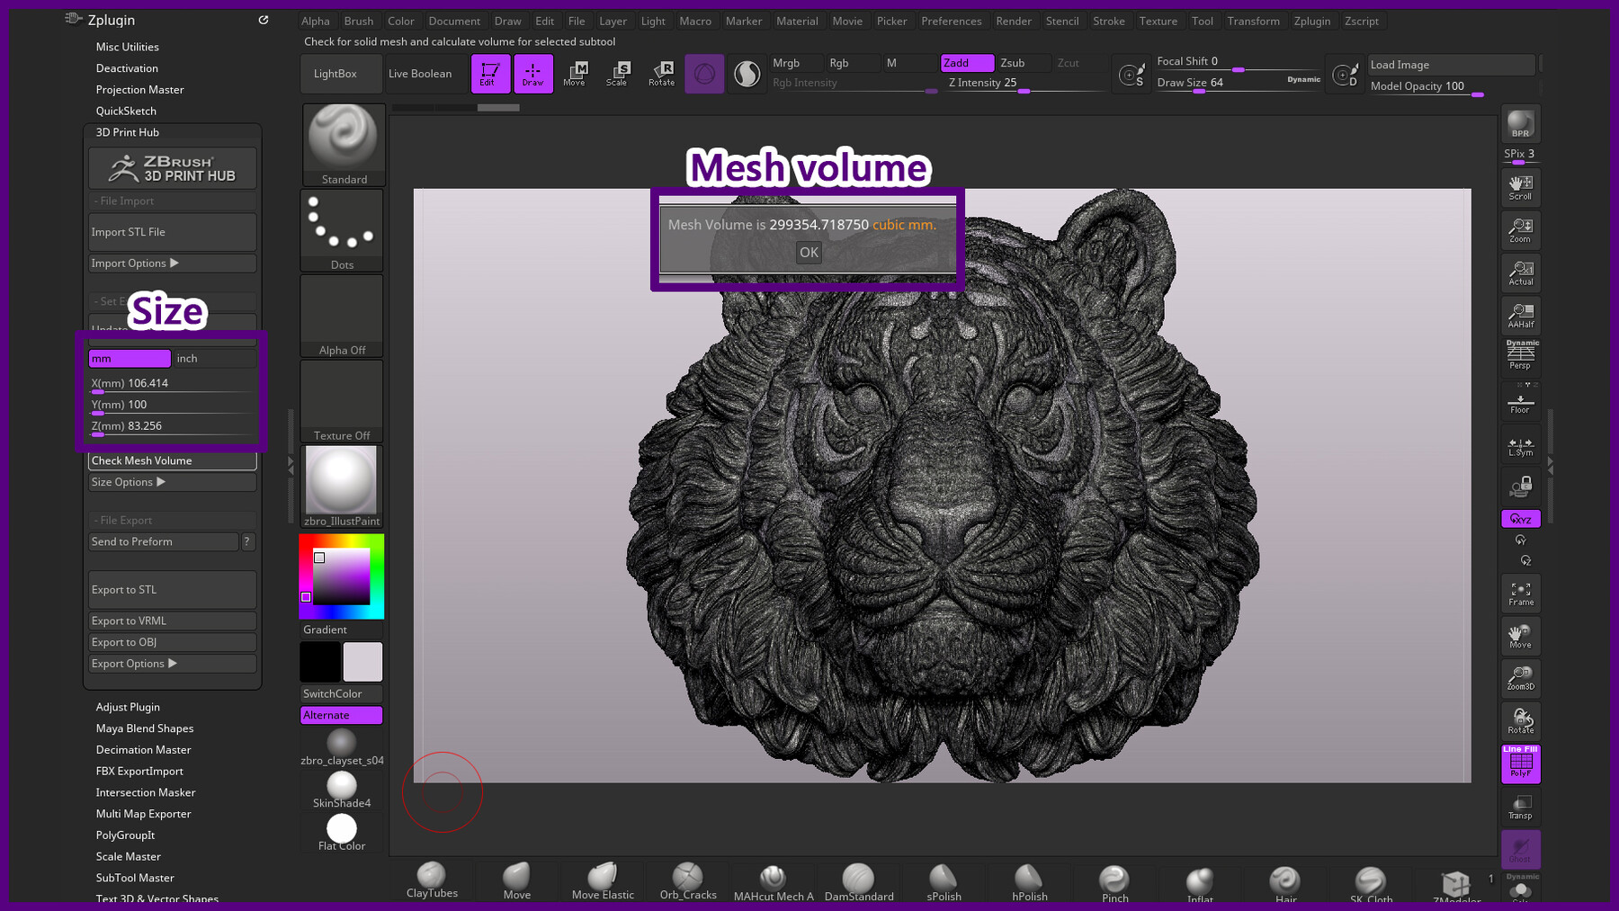This screenshot has width=1619, height=911.
Task: Activate the Frame view icon
Action: [1520, 594]
